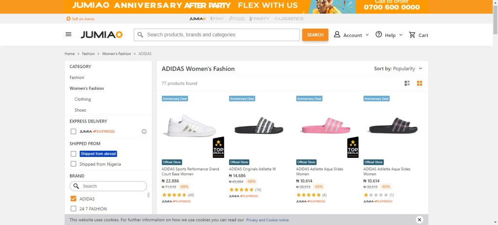Select Clothing in category list
498x225 pixels.
pos(83,99)
